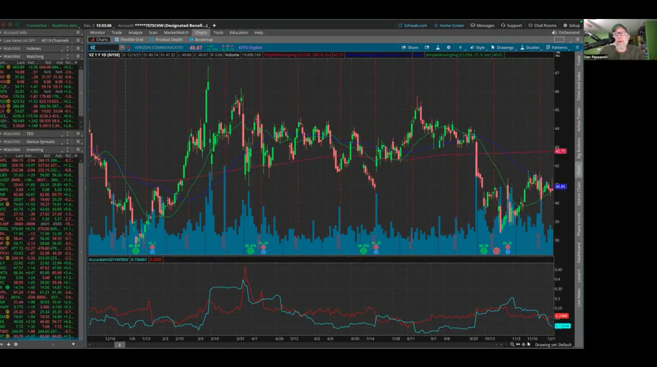
Task: Click the flask icon beside Share
Action: coord(437,47)
